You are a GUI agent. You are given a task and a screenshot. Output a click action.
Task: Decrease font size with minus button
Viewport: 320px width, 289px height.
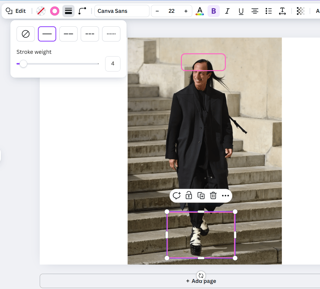[157, 11]
